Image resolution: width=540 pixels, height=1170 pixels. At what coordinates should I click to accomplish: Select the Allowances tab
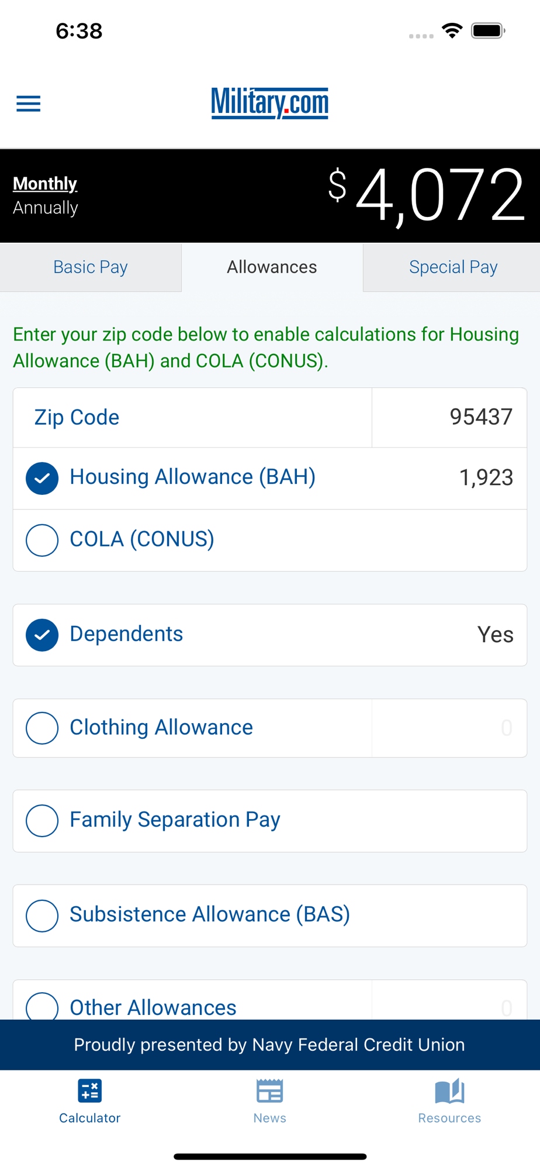(x=272, y=267)
